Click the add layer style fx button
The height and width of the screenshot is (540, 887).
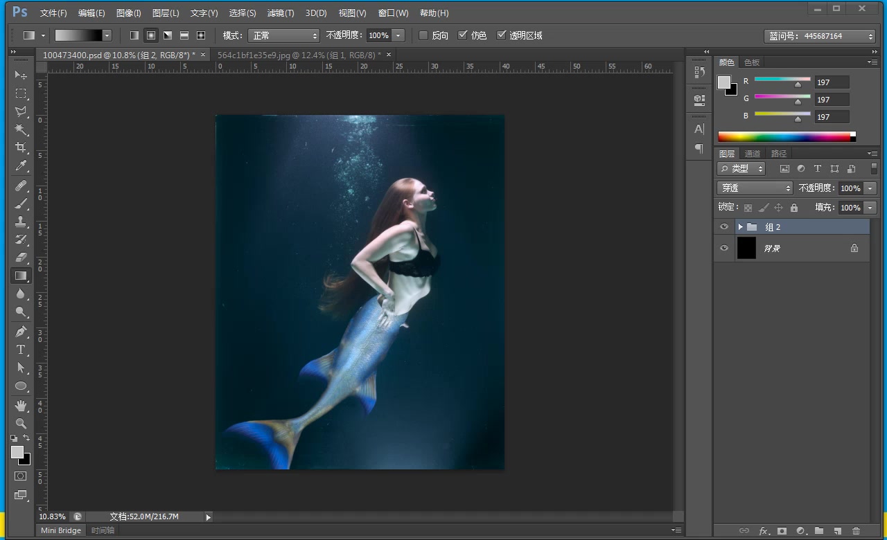pos(764,531)
